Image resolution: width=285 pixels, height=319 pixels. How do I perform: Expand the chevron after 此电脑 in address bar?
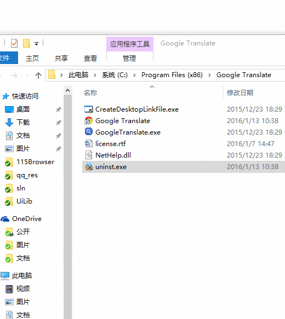[95, 76]
